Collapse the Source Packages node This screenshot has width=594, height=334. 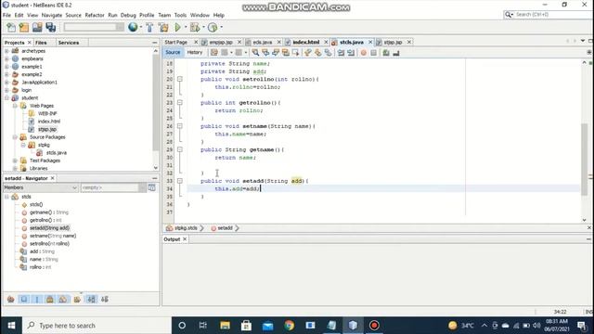click(x=15, y=137)
